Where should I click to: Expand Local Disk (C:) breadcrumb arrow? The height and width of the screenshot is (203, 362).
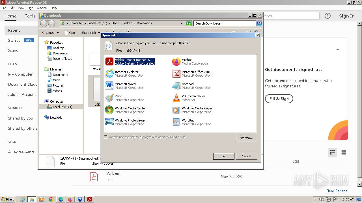click(109, 23)
